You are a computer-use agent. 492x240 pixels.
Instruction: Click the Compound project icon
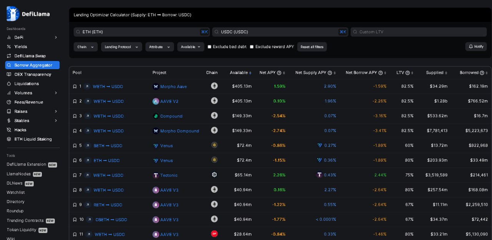tap(156, 116)
